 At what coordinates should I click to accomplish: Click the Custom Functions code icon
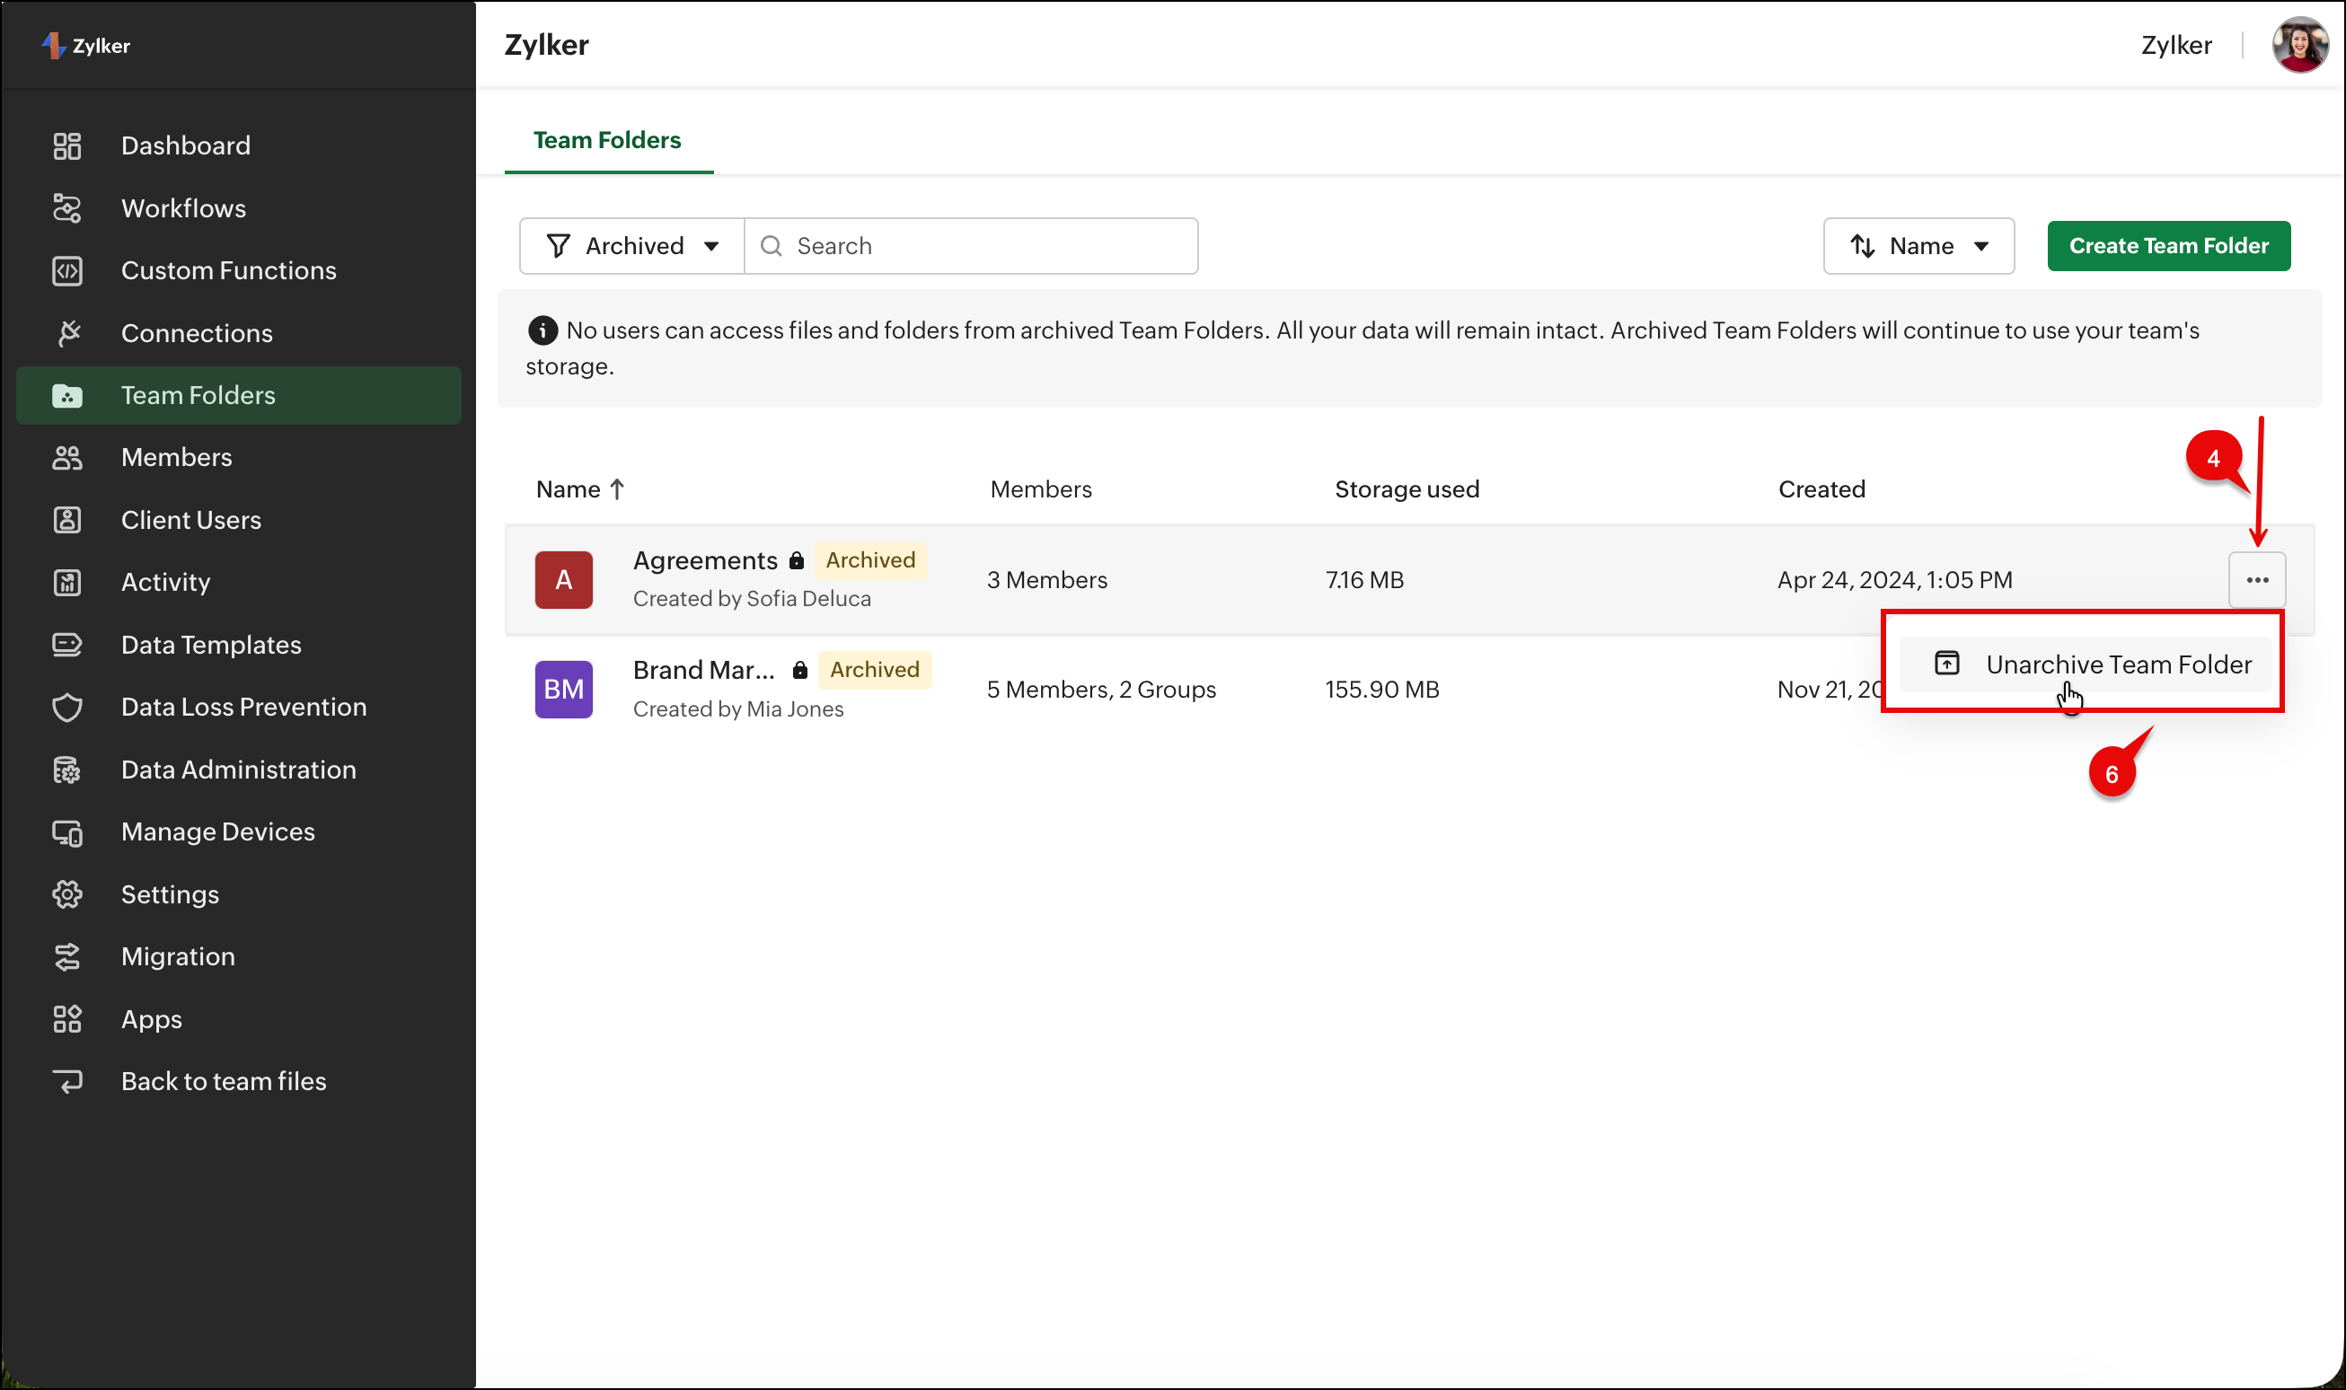tap(66, 270)
